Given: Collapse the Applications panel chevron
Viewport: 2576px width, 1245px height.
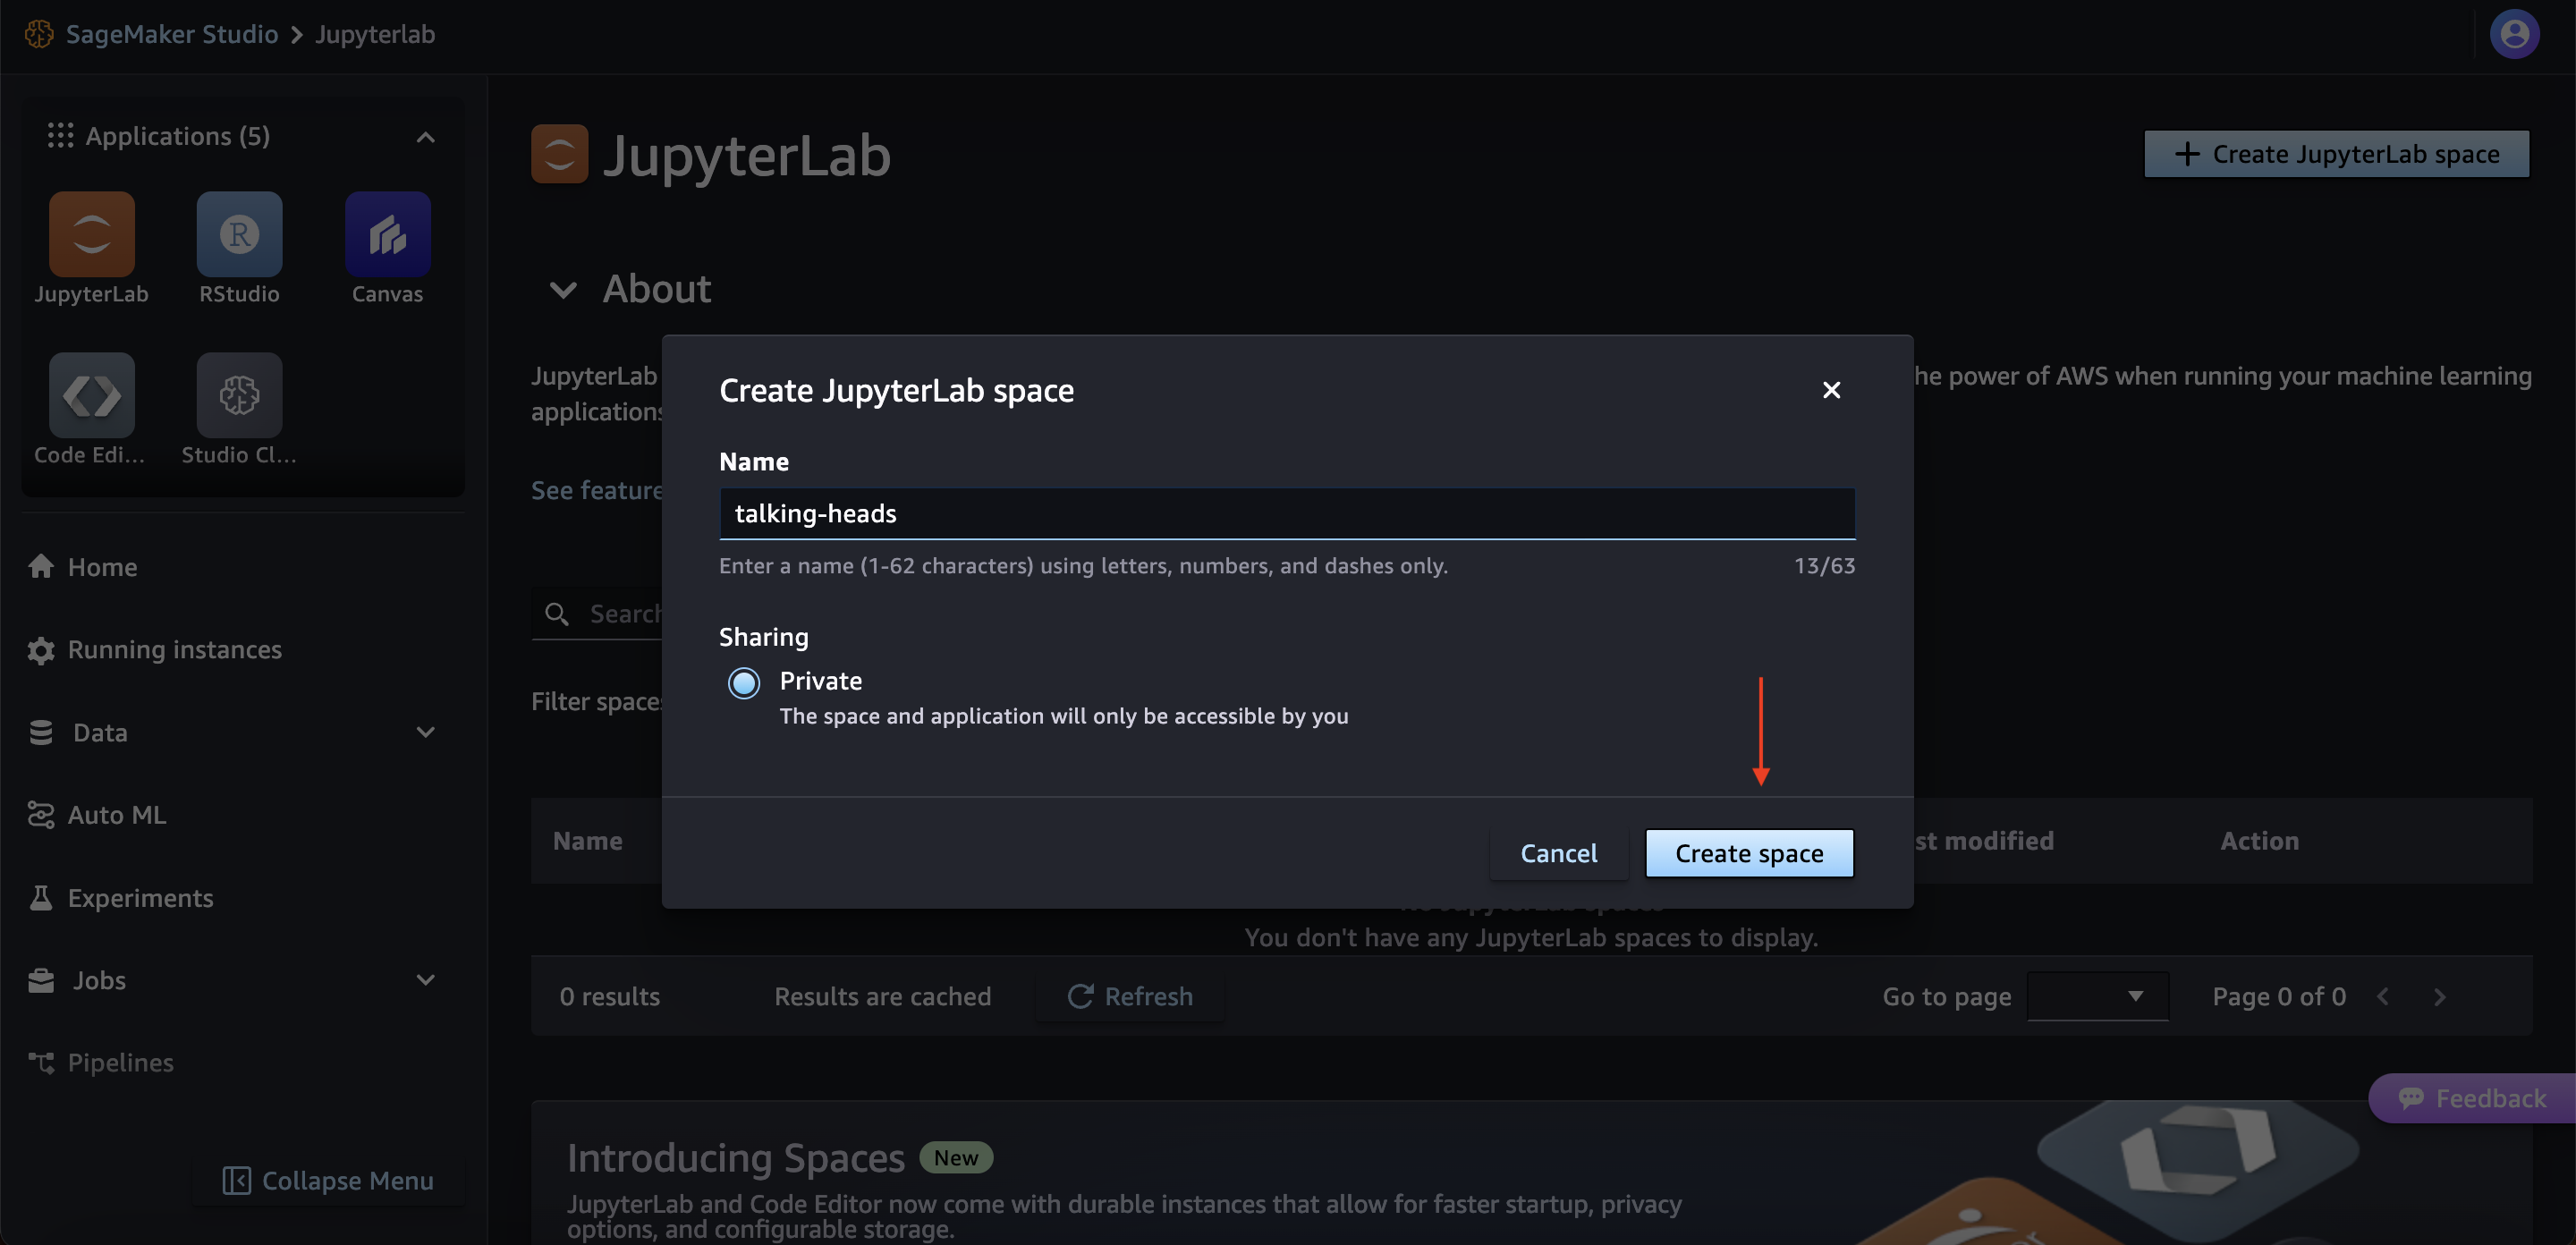Looking at the screenshot, I should [425, 137].
